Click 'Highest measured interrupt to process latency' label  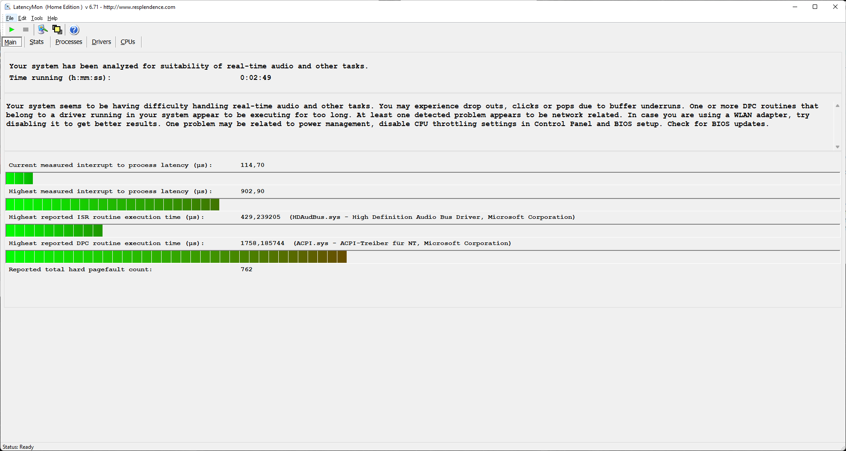111,191
